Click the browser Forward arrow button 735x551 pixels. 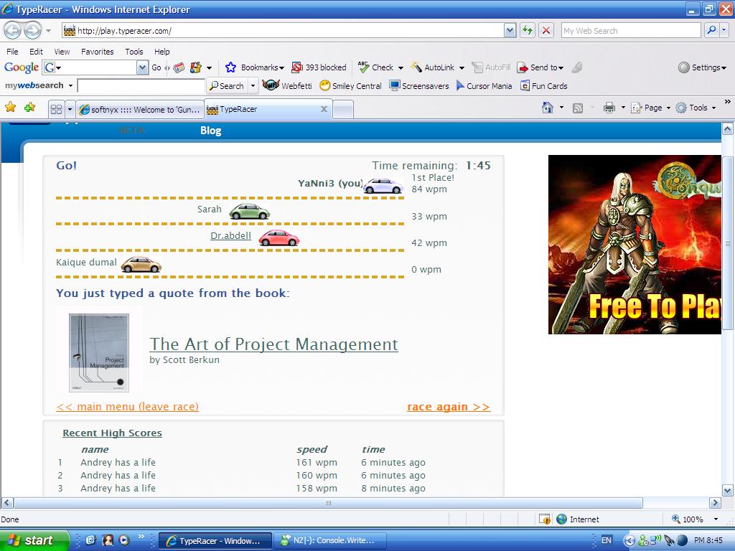tap(32, 31)
